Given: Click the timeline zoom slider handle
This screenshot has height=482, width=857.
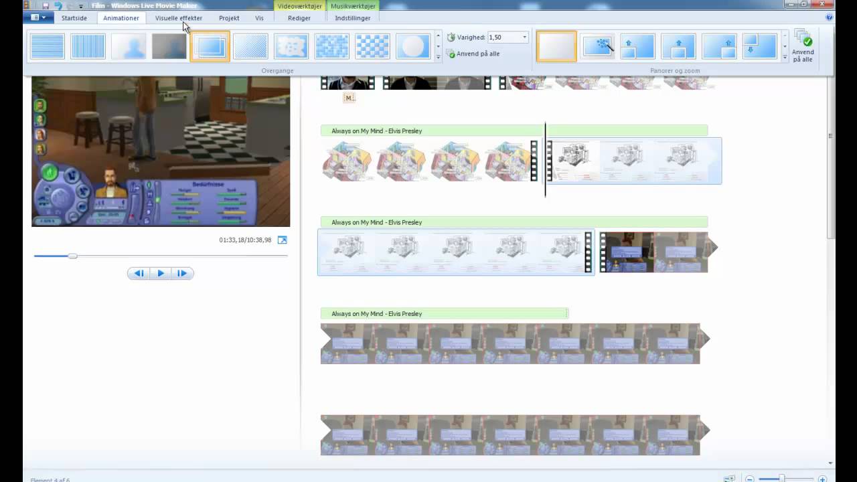Looking at the screenshot, I should (781, 479).
